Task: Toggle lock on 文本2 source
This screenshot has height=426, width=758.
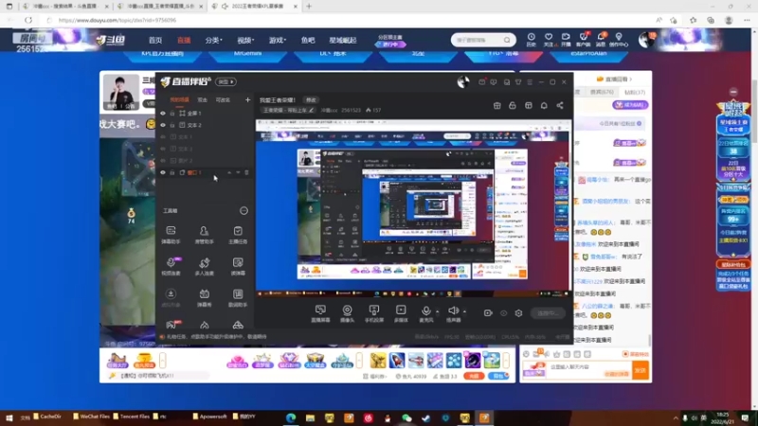Action: pyautogui.click(x=172, y=125)
